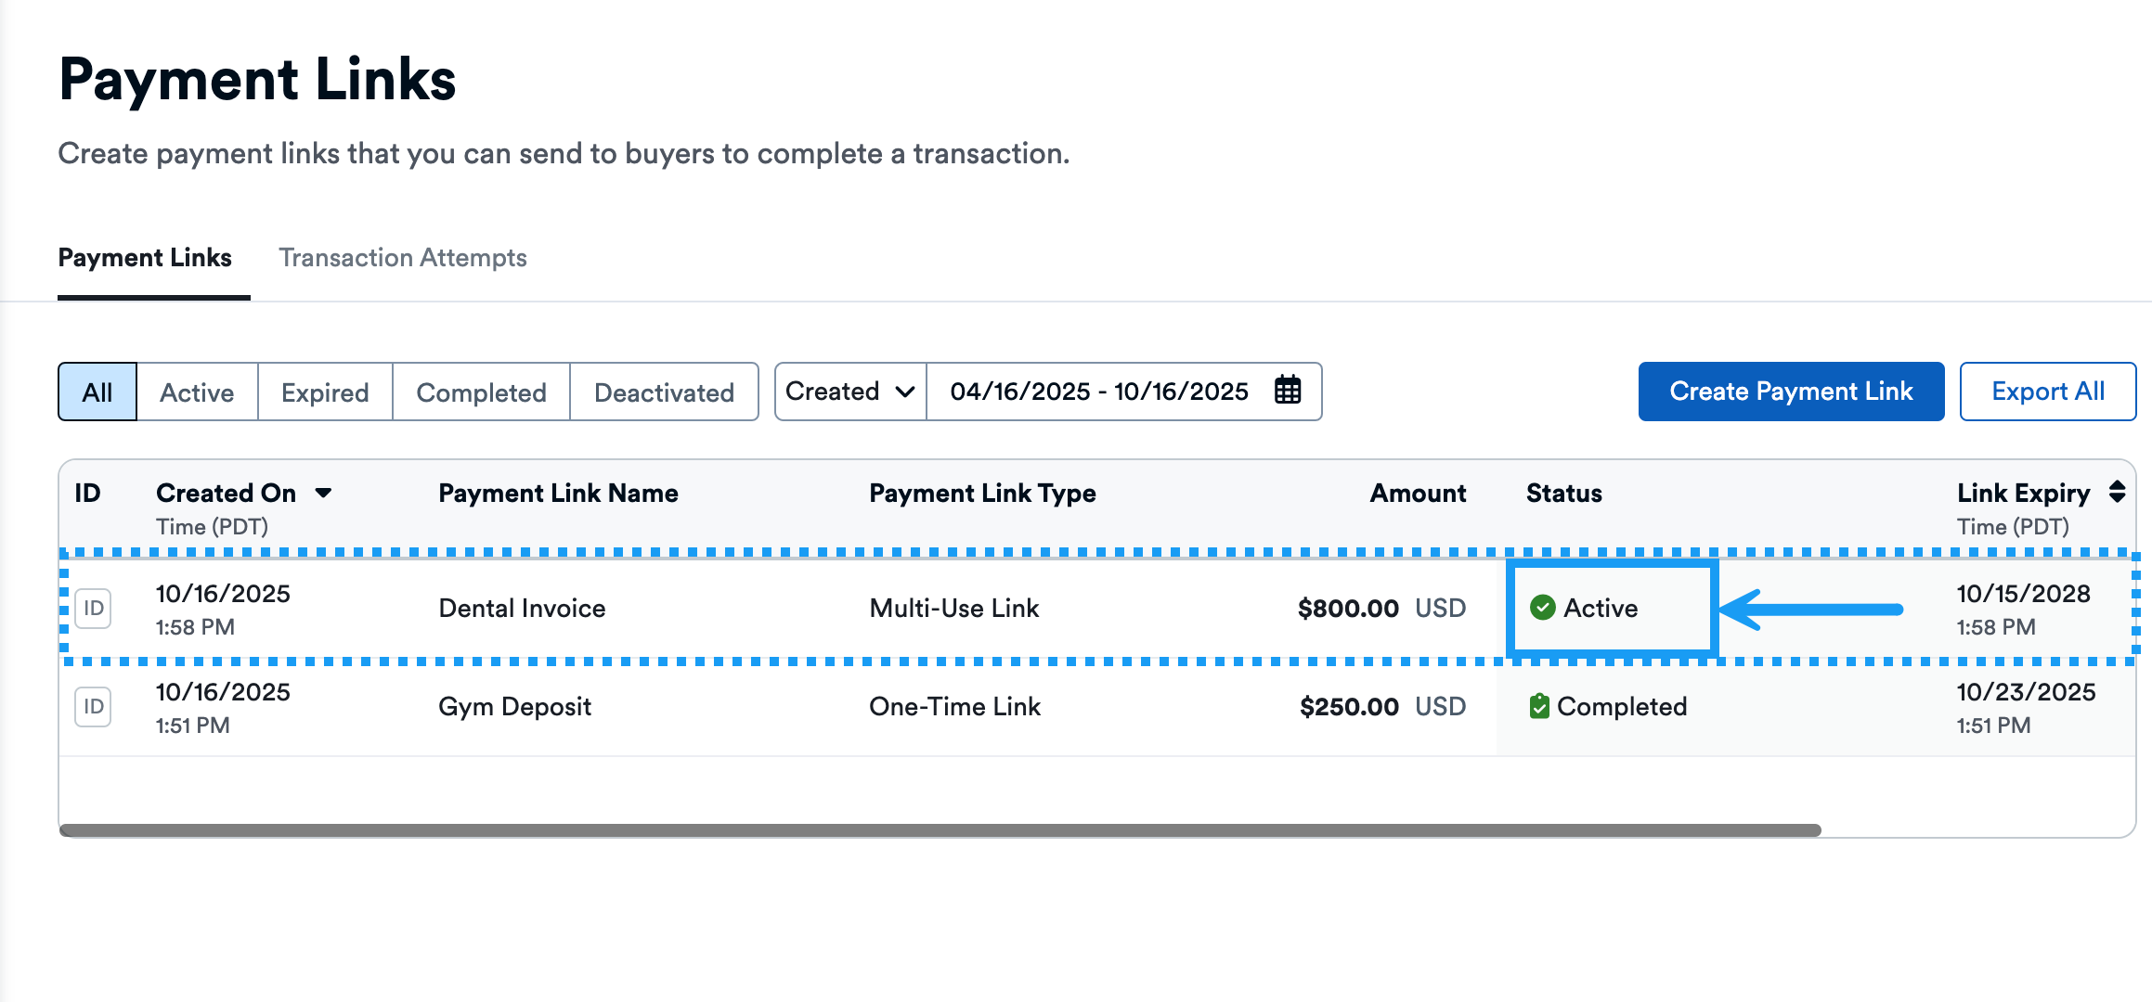The width and height of the screenshot is (2152, 1002).
Task: Click ID badge for Gym Deposit row
Action: tap(93, 707)
